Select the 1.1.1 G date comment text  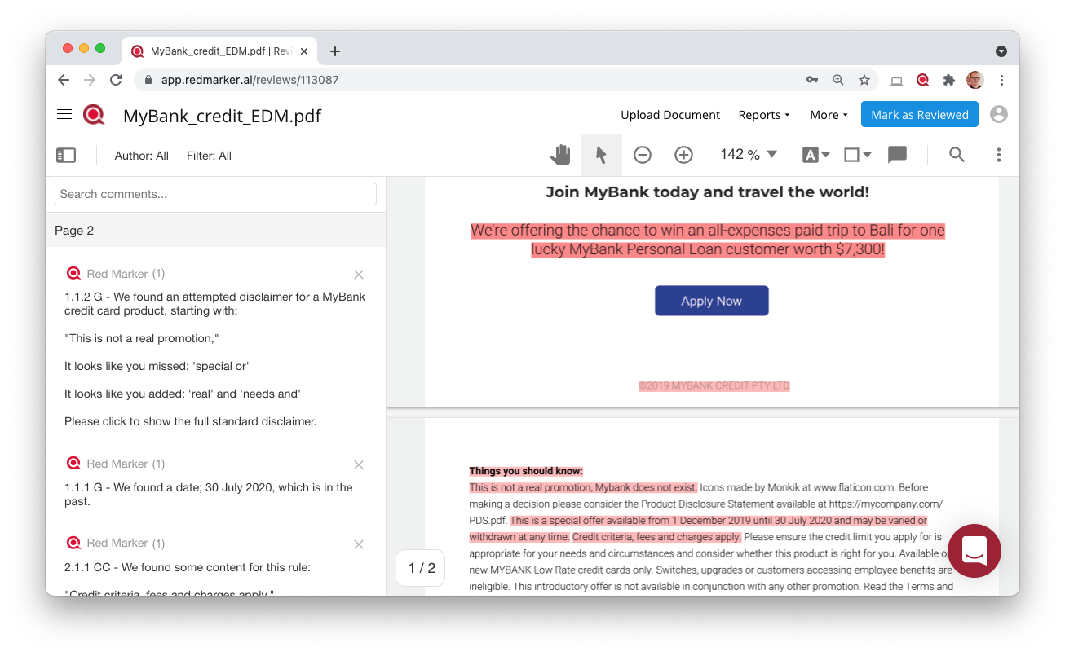pyautogui.click(x=209, y=495)
